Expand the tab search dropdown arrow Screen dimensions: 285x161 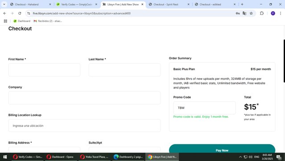pyautogui.click(x=4, y=4)
